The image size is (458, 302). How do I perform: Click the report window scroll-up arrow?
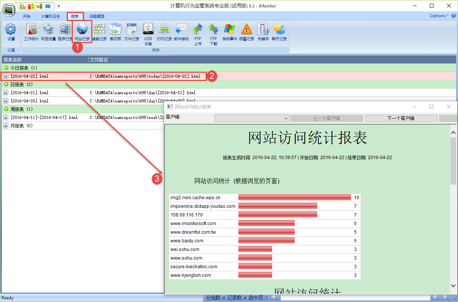[453, 133]
